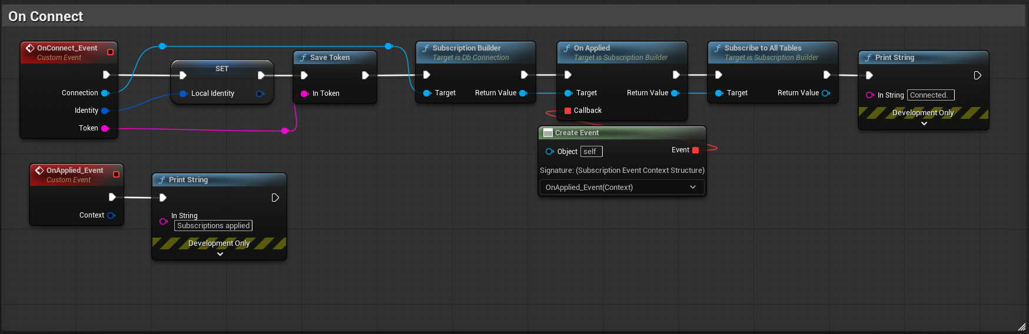1029x334 pixels.
Task: Expand the Subscriptions applied Print String options
Action: click(x=220, y=255)
